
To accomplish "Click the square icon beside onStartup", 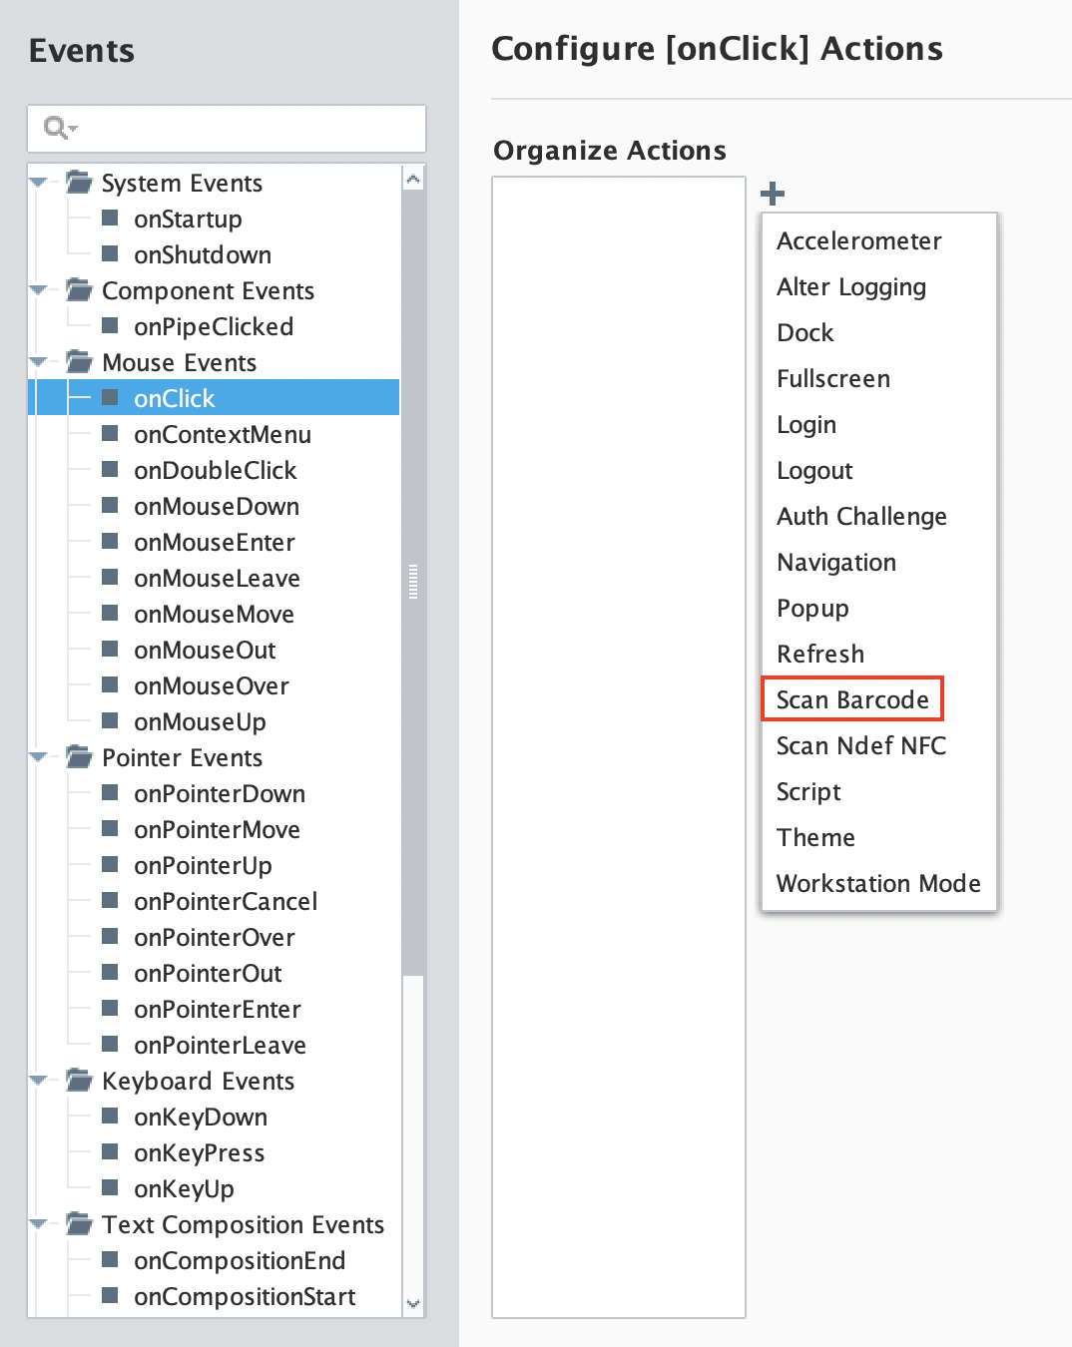I will tap(111, 218).
